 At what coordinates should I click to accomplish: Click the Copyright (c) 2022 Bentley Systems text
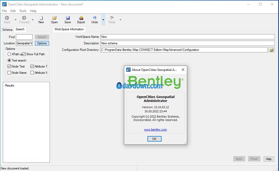(156, 118)
